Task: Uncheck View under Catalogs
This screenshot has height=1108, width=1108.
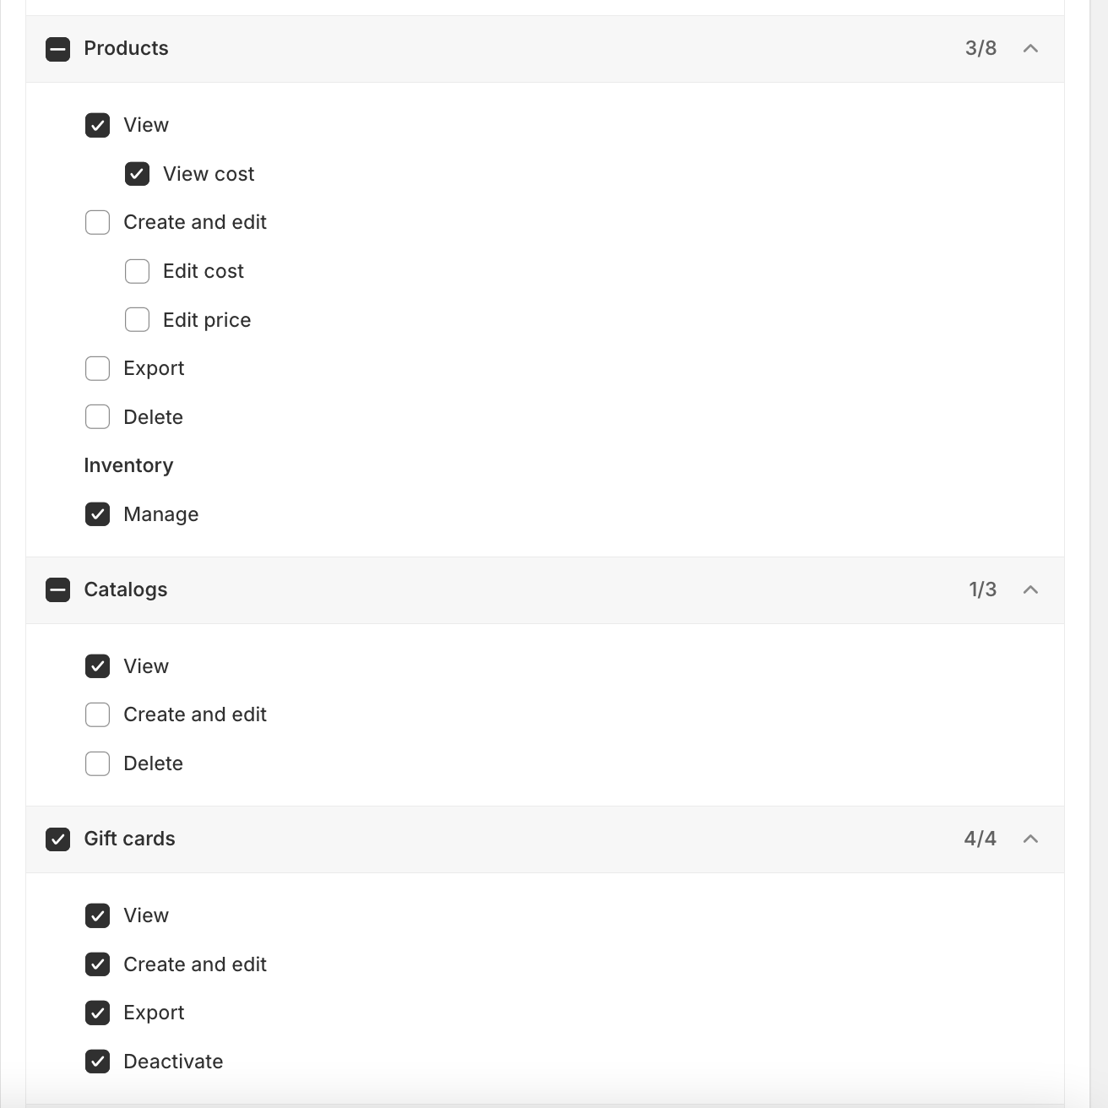Action: (x=97, y=666)
